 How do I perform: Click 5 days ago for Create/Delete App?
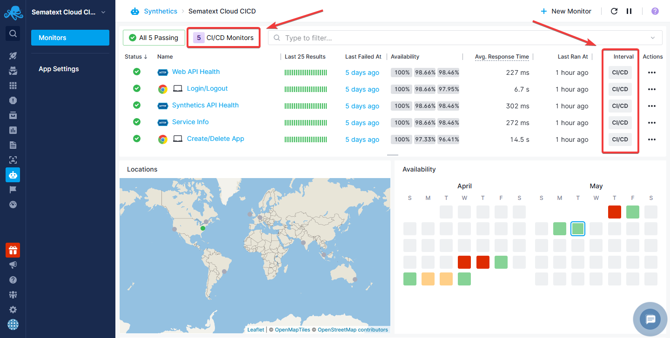click(x=362, y=139)
